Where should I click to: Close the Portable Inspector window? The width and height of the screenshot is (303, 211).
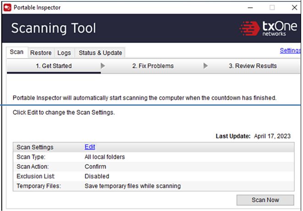click(x=294, y=8)
